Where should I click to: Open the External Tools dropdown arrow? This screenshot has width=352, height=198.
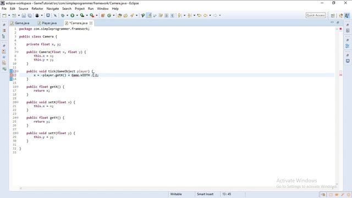pos(97,15)
